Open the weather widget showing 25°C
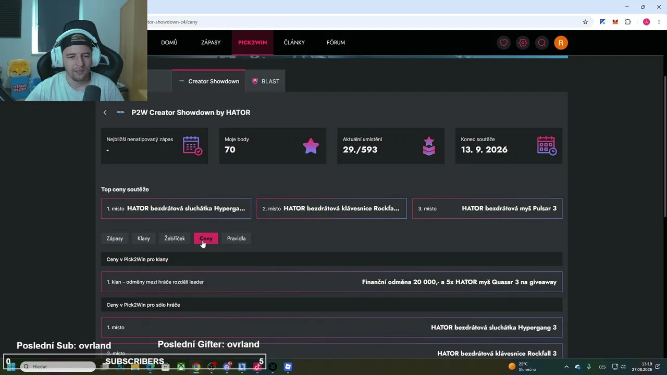The width and height of the screenshot is (667, 375). [523, 367]
